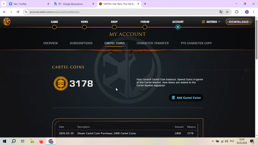The width and height of the screenshot is (258, 145).
Task: Open the CHARACTER TRANSFER tab
Action: pos(153,43)
